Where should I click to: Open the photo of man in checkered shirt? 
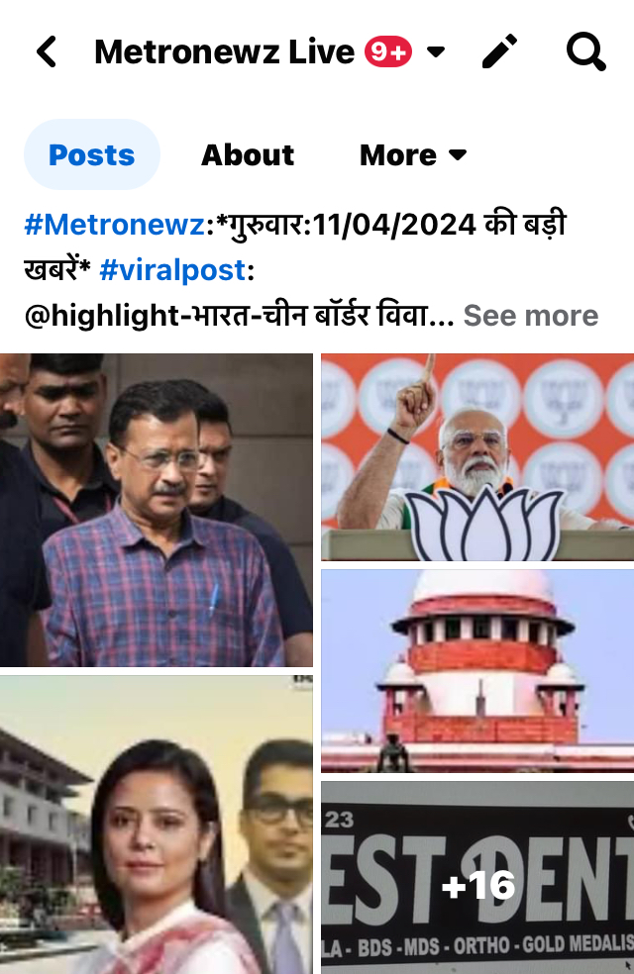[x=156, y=510]
